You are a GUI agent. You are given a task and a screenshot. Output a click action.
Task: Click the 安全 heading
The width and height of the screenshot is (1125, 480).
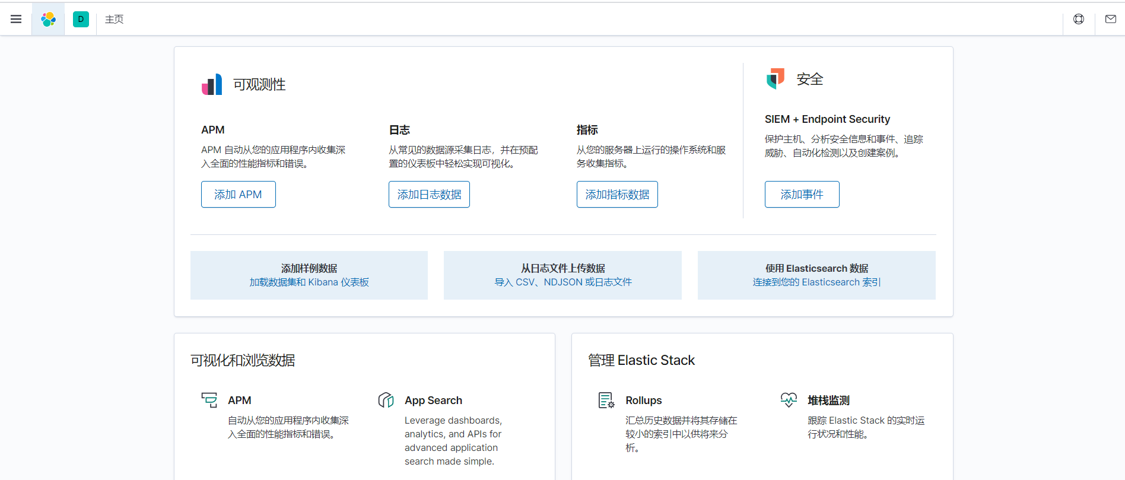pyautogui.click(x=810, y=79)
